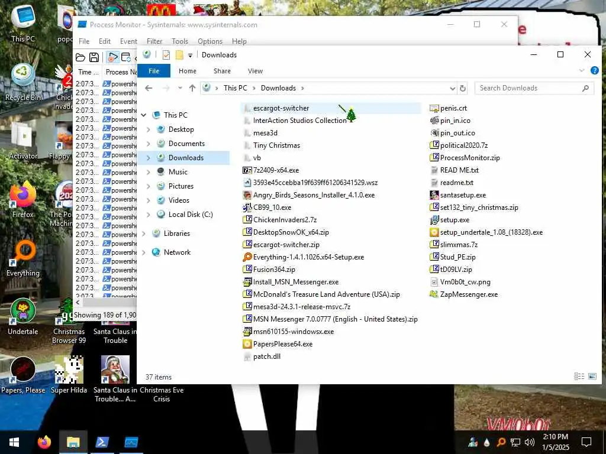Click Explorer Help question mark icon
This screenshot has height=454, width=606.
click(x=594, y=71)
